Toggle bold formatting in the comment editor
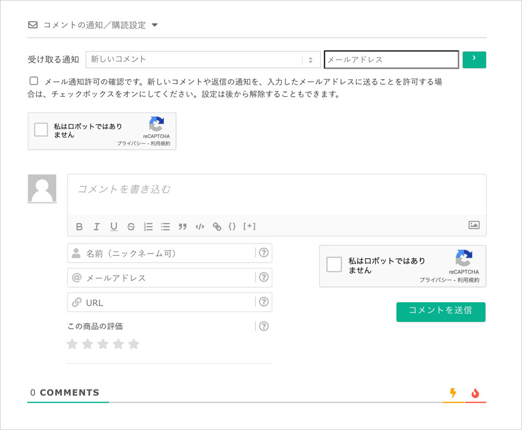522x430 pixels. pos(79,227)
